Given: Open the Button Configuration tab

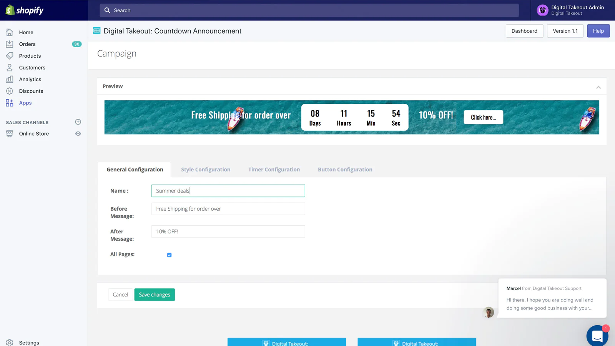Looking at the screenshot, I should pyautogui.click(x=345, y=170).
